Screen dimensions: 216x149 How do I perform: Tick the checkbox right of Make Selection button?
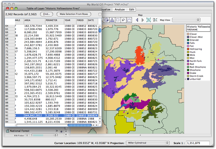(100, 14)
